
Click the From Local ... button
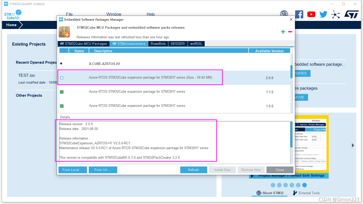tap(73, 170)
